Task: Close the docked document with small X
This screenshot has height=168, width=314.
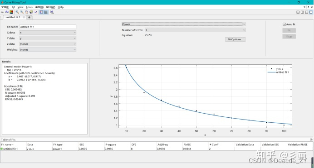Action: pos(312,7)
